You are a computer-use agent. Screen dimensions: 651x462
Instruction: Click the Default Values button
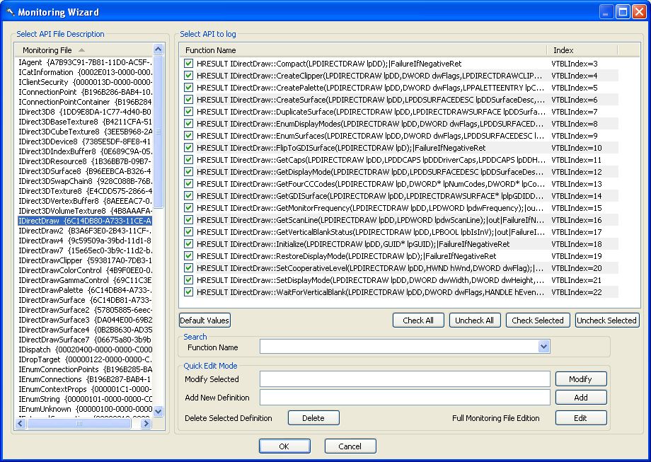tap(204, 320)
